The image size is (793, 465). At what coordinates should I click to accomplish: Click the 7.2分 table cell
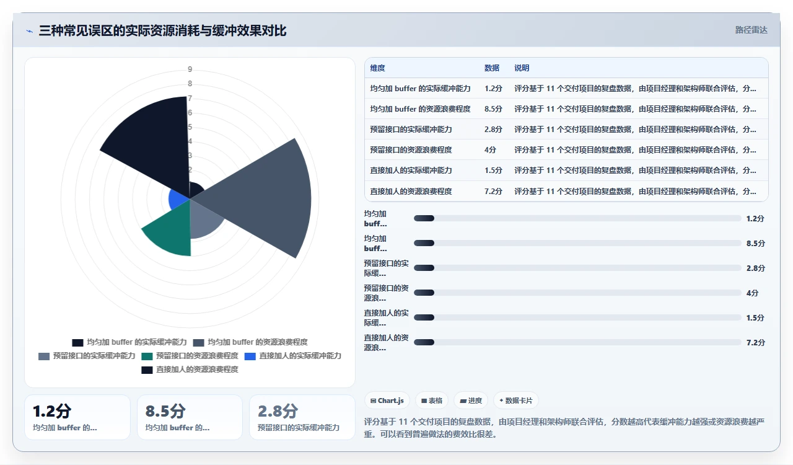click(493, 191)
